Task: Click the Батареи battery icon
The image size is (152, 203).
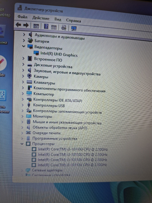Action: (x=30, y=41)
